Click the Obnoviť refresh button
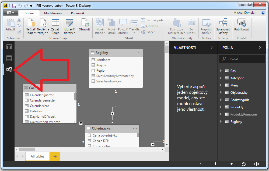The height and width of the screenshot is (171, 269). pos(84,25)
